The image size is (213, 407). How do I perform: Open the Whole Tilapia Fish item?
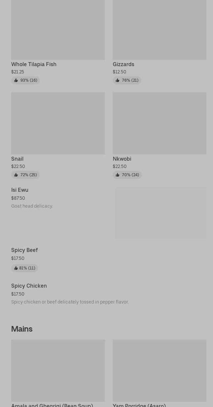[34, 64]
